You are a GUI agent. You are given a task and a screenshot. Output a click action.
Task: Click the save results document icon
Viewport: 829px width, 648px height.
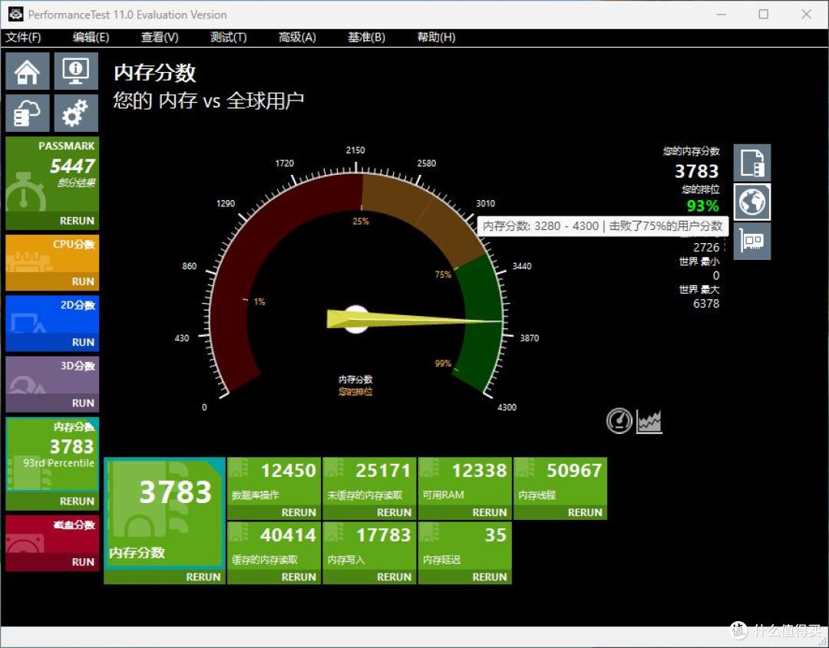[751, 163]
